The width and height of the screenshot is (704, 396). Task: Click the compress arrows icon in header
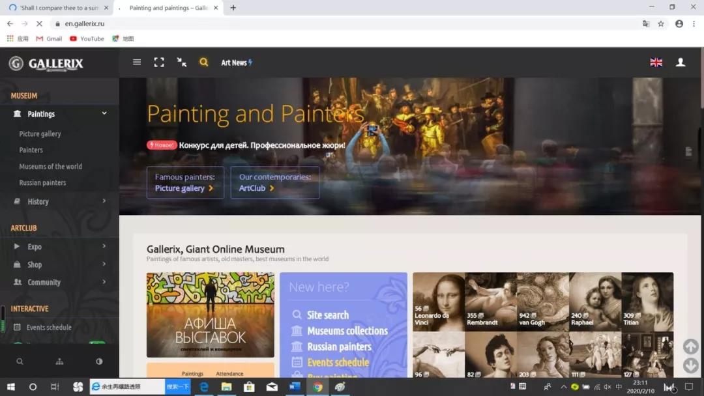tap(182, 63)
